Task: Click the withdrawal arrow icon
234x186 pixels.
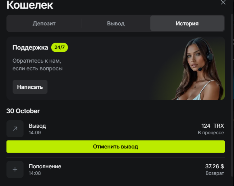Action: tap(15, 129)
